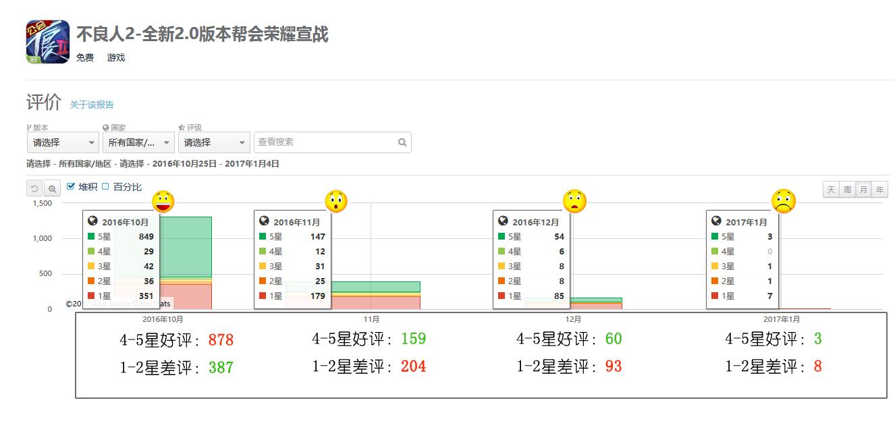This screenshot has width=895, height=440.
Task: Enable the 百分比 percentage checkbox
Action: tap(104, 187)
